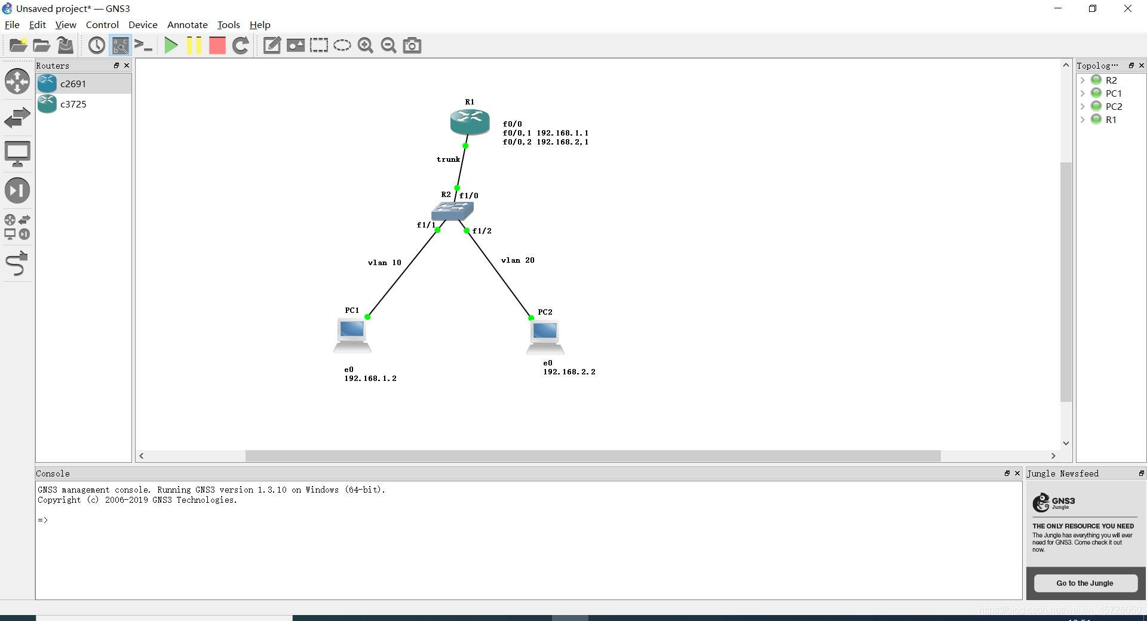Select the 'vlan 10' label

coord(384,263)
